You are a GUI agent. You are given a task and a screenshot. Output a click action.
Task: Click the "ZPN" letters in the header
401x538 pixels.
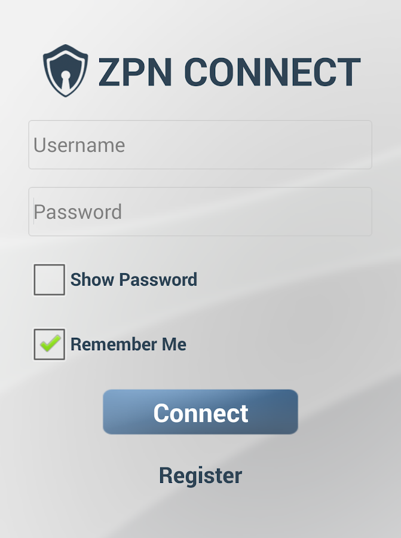click(135, 72)
